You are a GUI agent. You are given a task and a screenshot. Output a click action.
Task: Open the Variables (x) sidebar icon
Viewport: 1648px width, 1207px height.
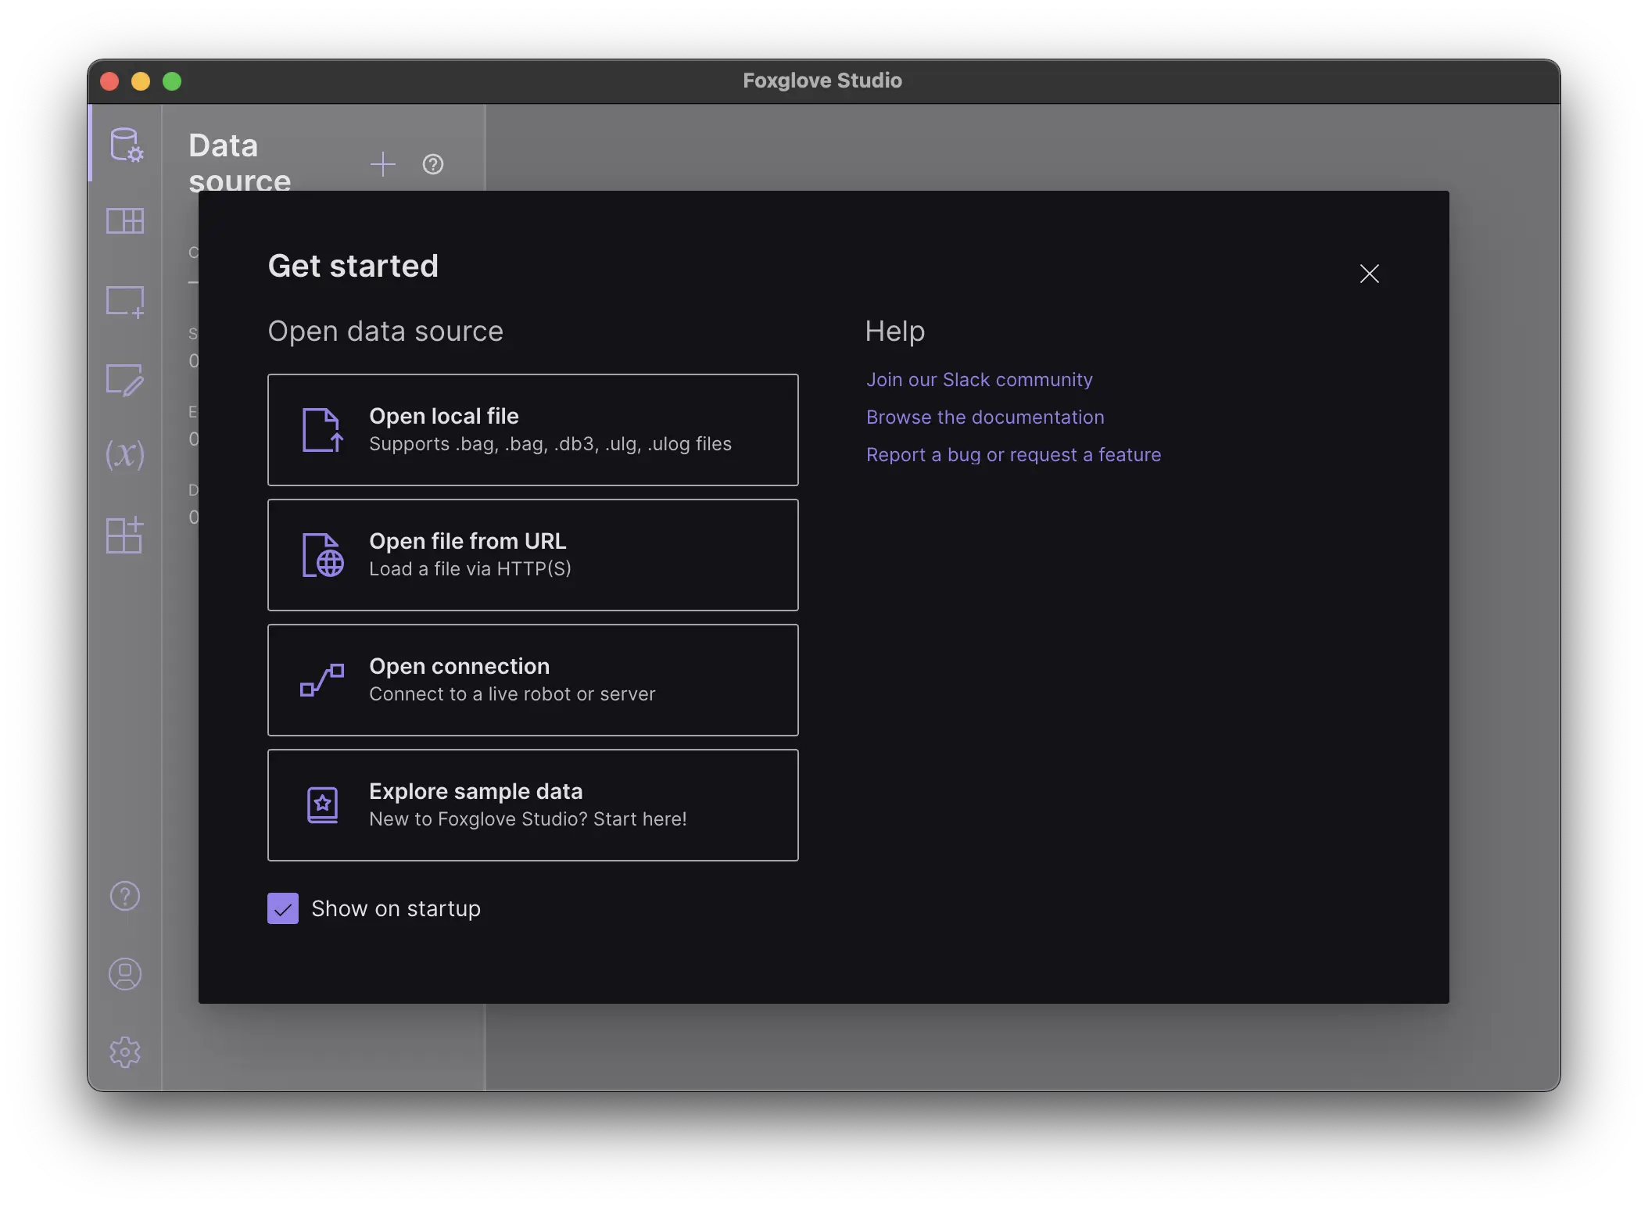click(x=125, y=455)
